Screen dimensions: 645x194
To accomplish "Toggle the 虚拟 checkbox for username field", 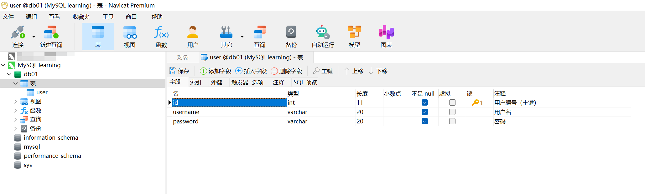I will click(x=452, y=112).
